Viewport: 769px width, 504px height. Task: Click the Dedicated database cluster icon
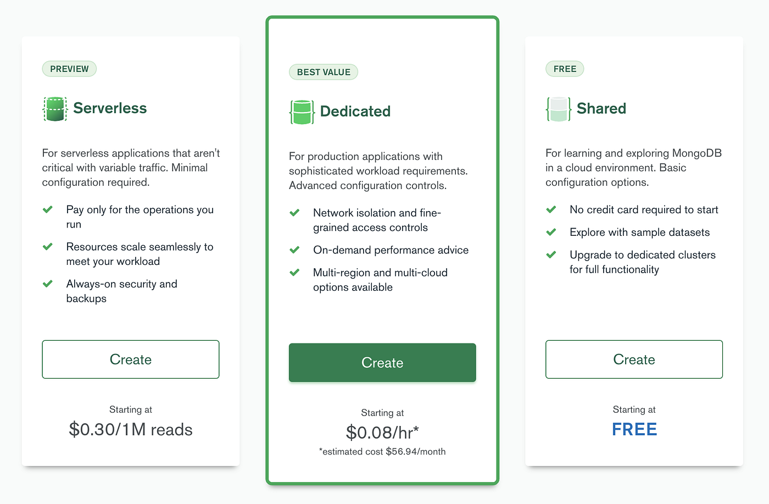coord(302,112)
